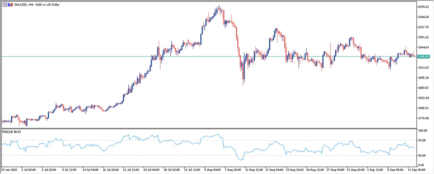Click the RSI 30.00 level label
This screenshot has height=174, width=434.
pyautogui.click(x=422, y=155)
